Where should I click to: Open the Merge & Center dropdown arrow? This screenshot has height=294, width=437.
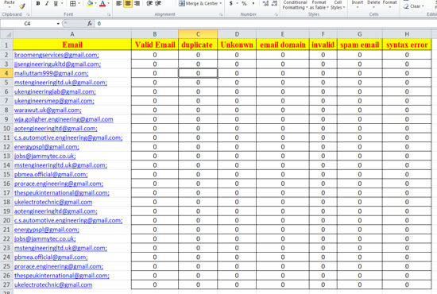point(221,4)
